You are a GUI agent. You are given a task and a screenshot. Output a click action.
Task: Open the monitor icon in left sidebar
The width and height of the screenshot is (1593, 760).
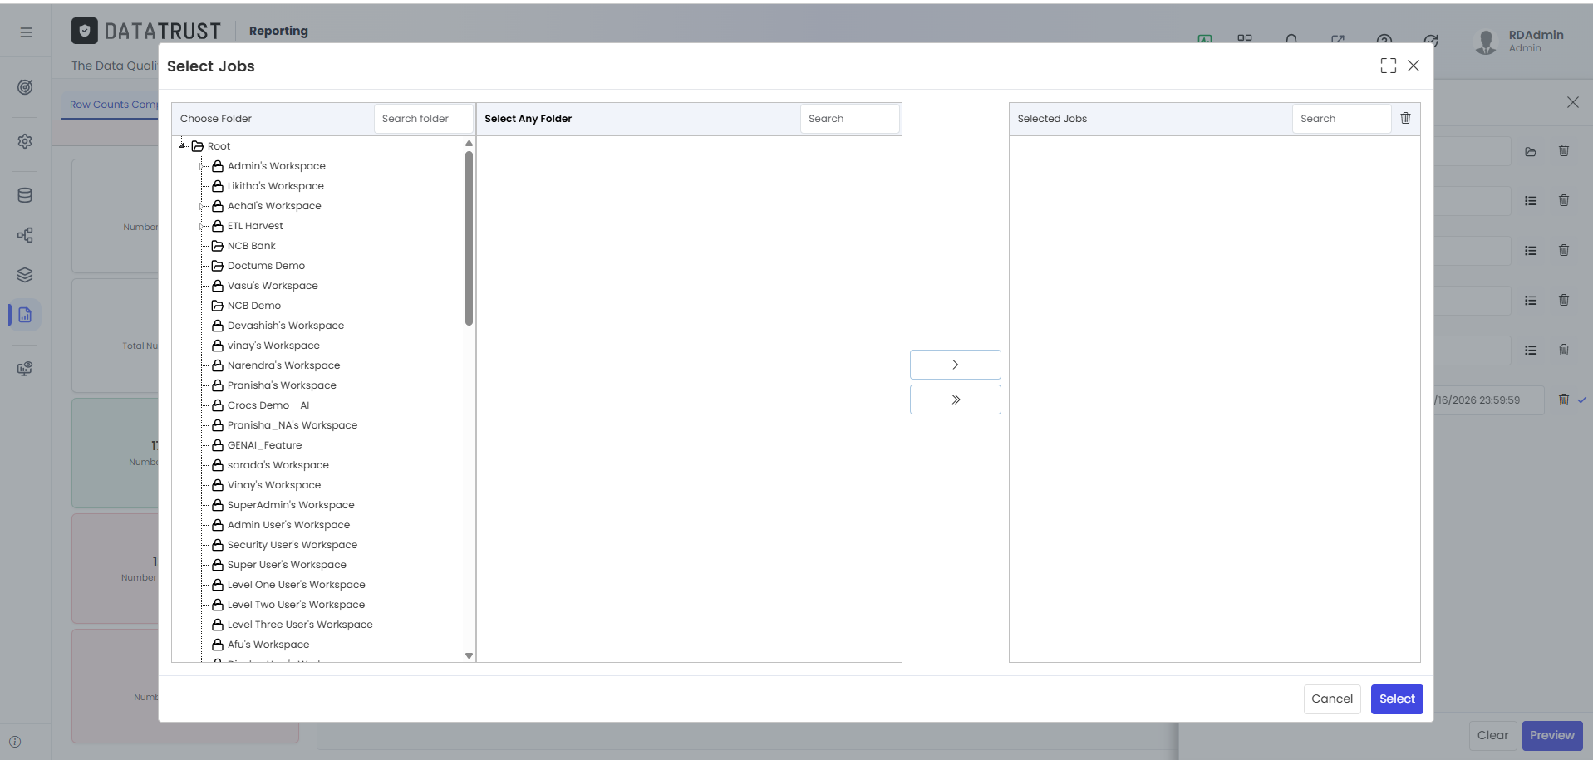(25, 369)
